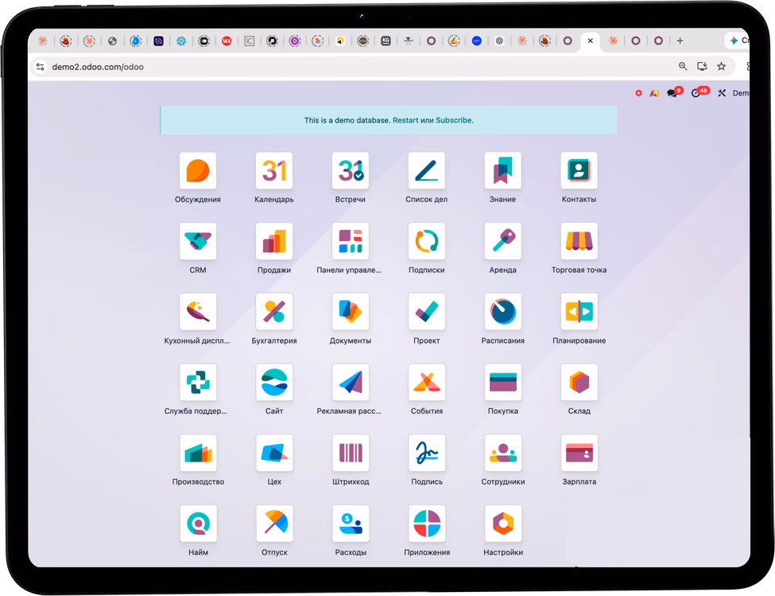Screen dimensions: 775x596
Task: Open the События app
Action: pyautogui.click(x=427, y=382)
